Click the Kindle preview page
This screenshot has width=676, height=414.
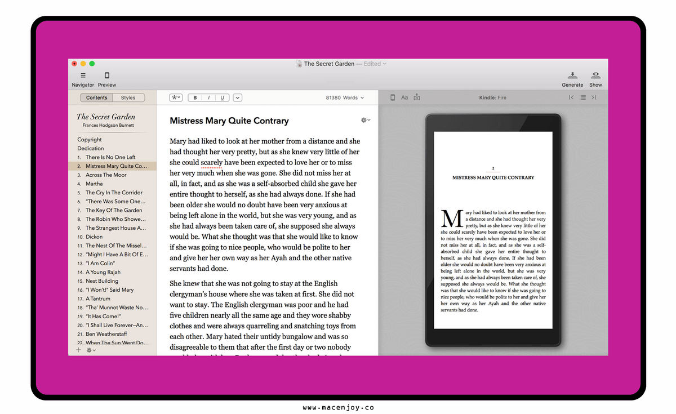pyautogui.click(x=493, y=230)
